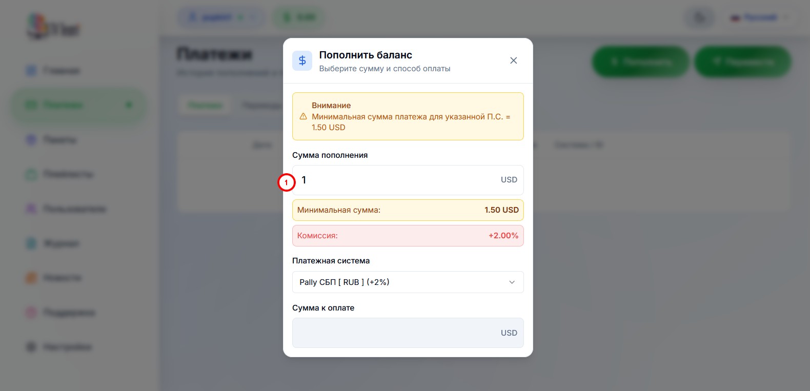Click the Главная icon in the sidebar
The image size is (810, 391).
click(31, 71)
